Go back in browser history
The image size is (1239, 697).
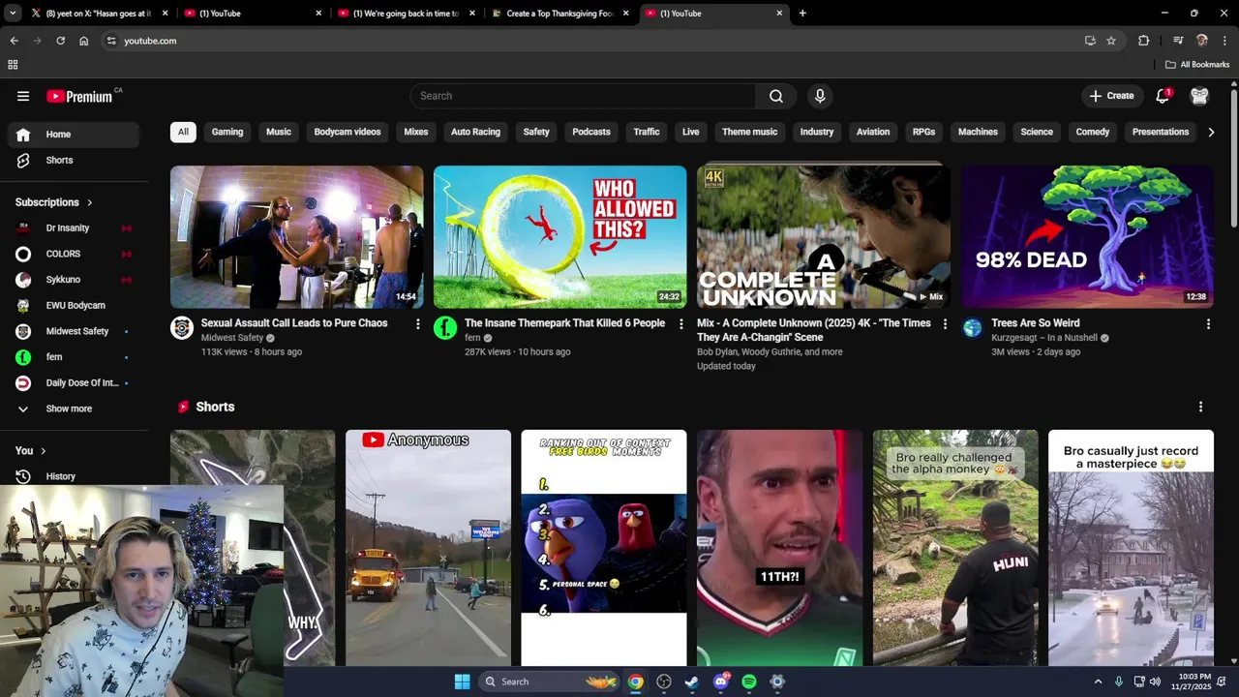14,41
